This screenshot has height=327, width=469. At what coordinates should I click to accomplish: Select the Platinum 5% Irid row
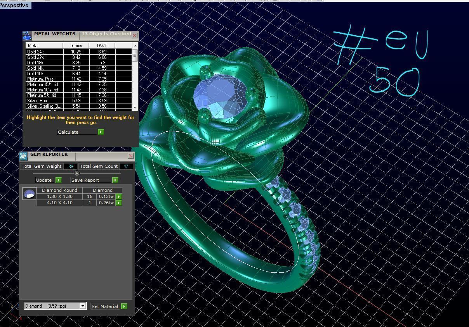pos(79,95)
